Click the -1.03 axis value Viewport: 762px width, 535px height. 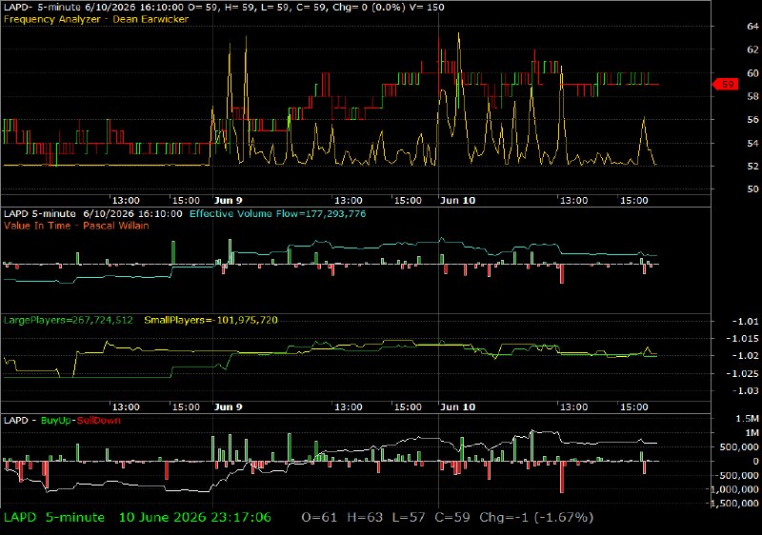(x=745, y=390)
